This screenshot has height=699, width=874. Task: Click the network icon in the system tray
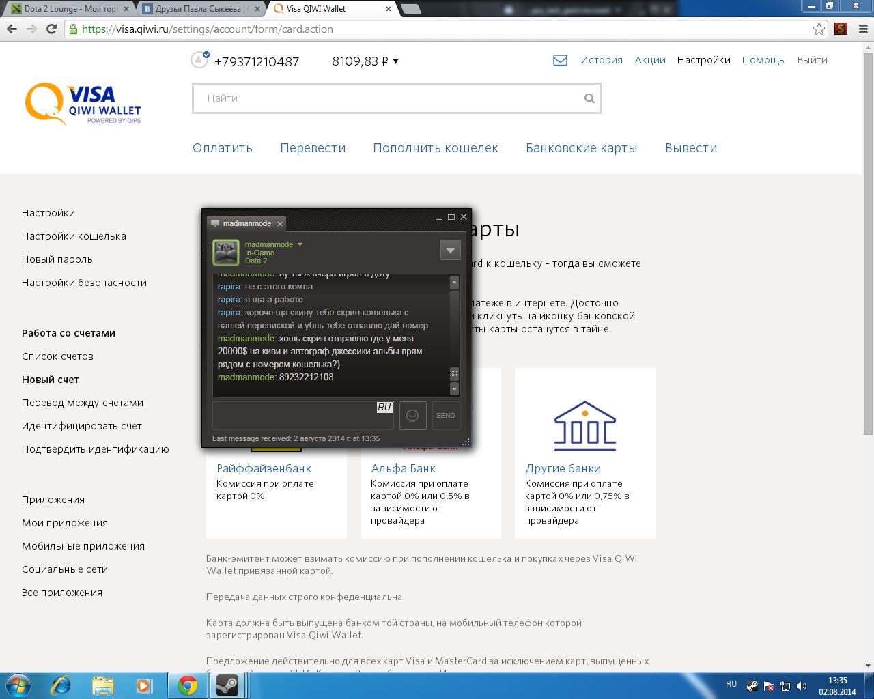tap(785, 686)
